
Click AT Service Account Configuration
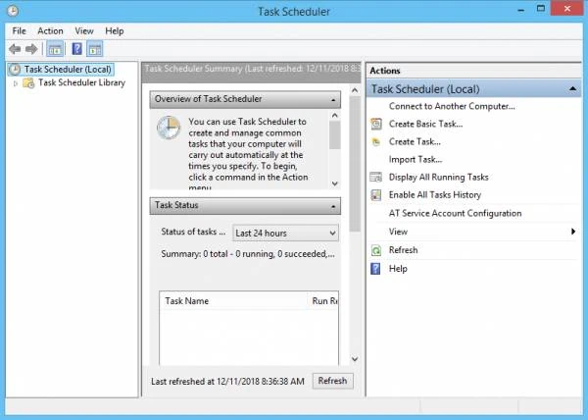point(455,213)
